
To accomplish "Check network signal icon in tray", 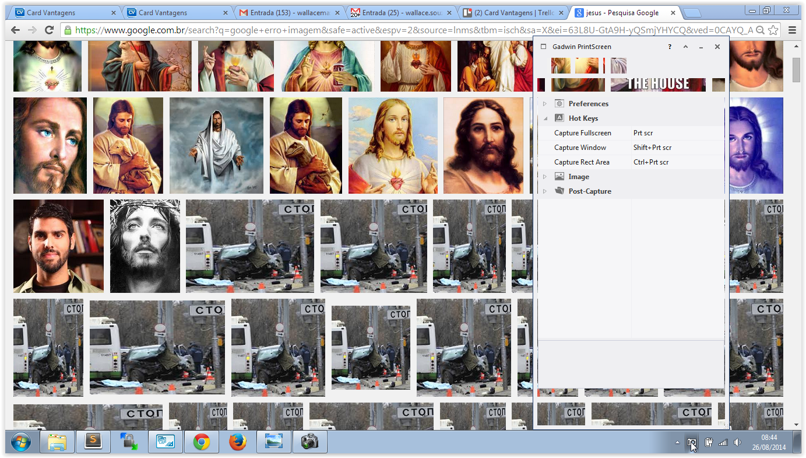I will (x=723, y=442).
